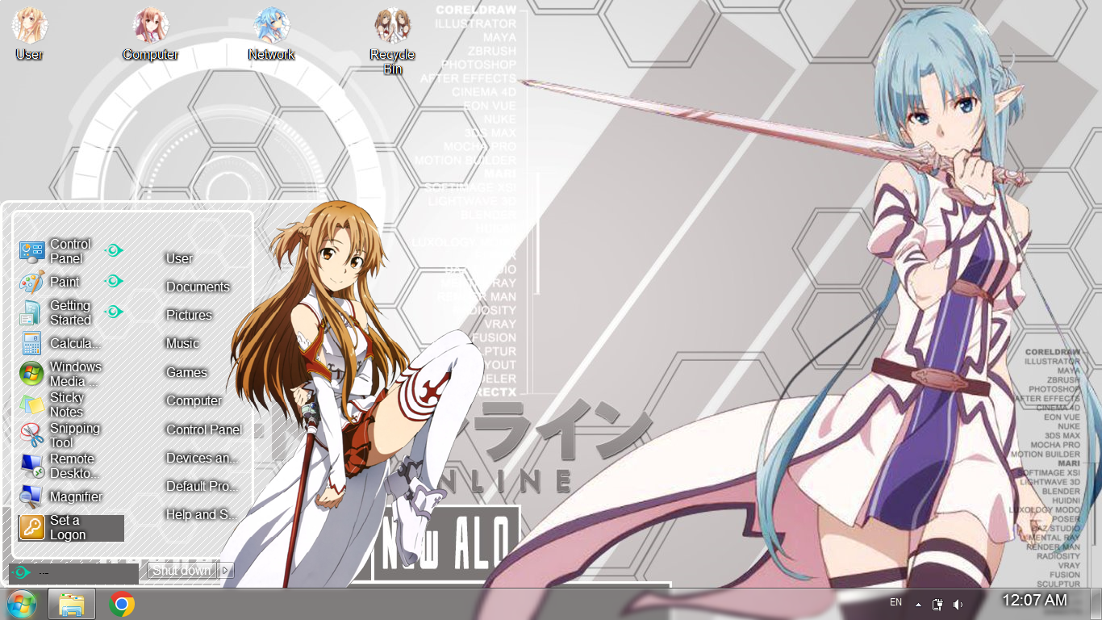
Task: Open Help and Support link
Action: 202,514
